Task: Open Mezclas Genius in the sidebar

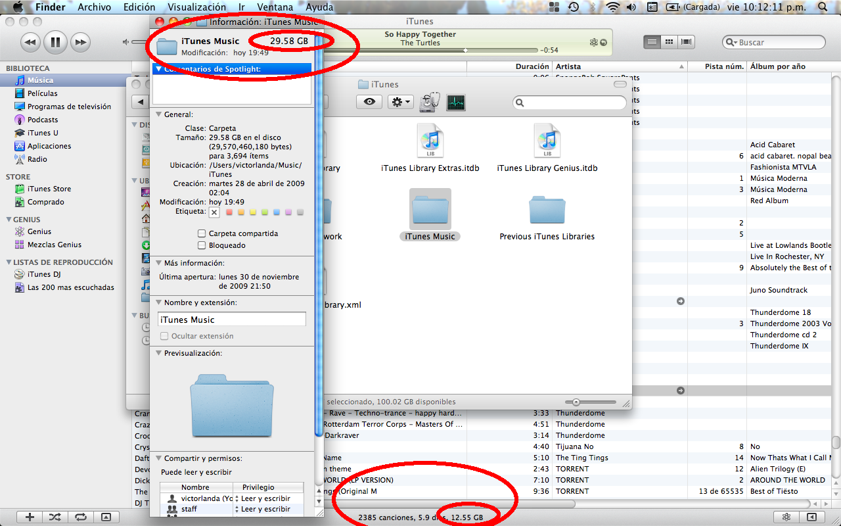Action: coord(55,245)
